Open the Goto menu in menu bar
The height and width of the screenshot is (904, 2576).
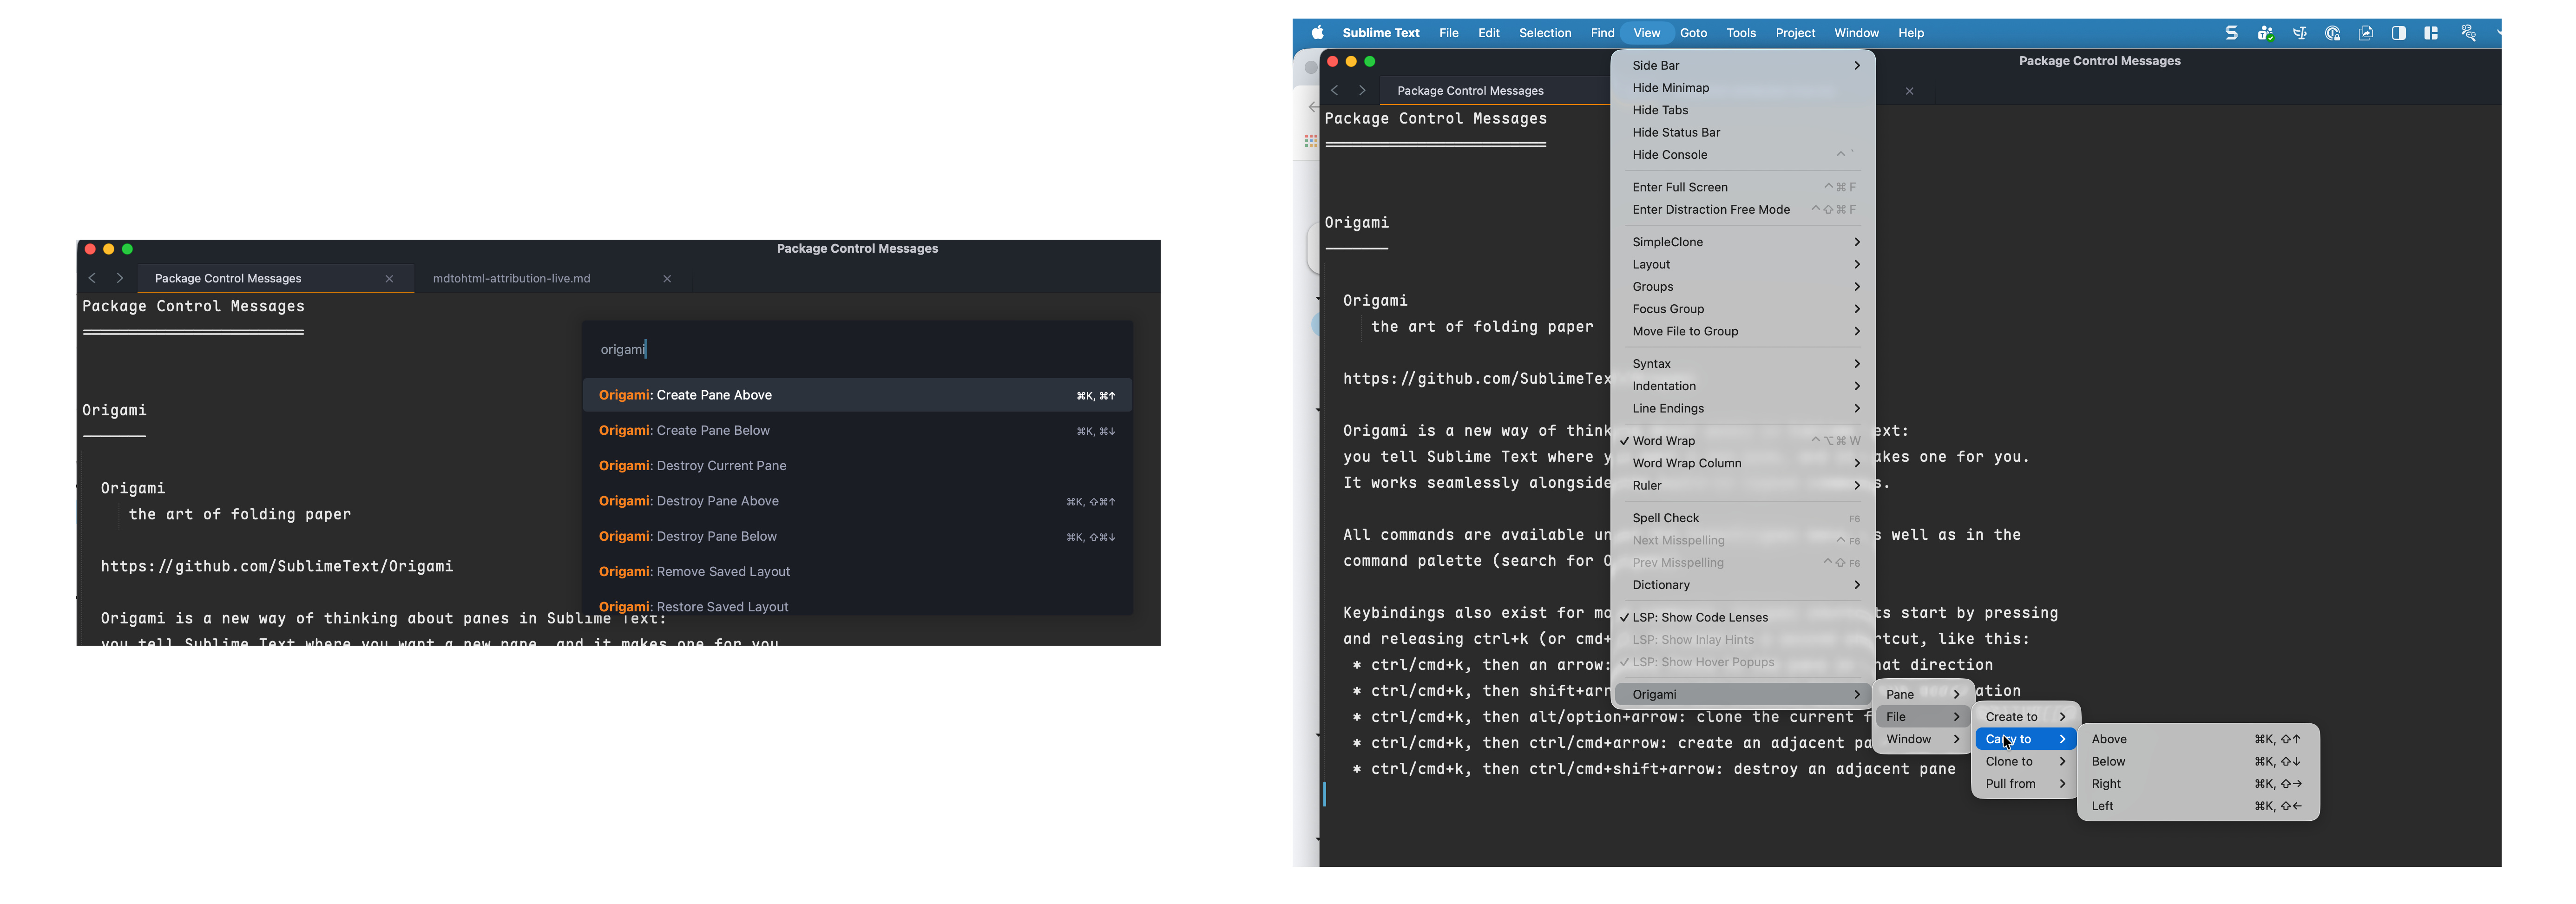coord(1693,33)
